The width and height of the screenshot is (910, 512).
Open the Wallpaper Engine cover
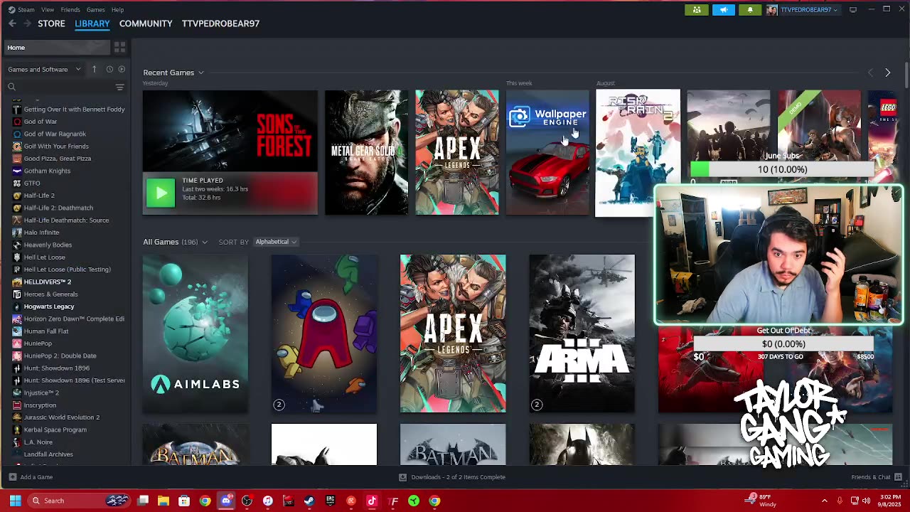click(547, 152)
